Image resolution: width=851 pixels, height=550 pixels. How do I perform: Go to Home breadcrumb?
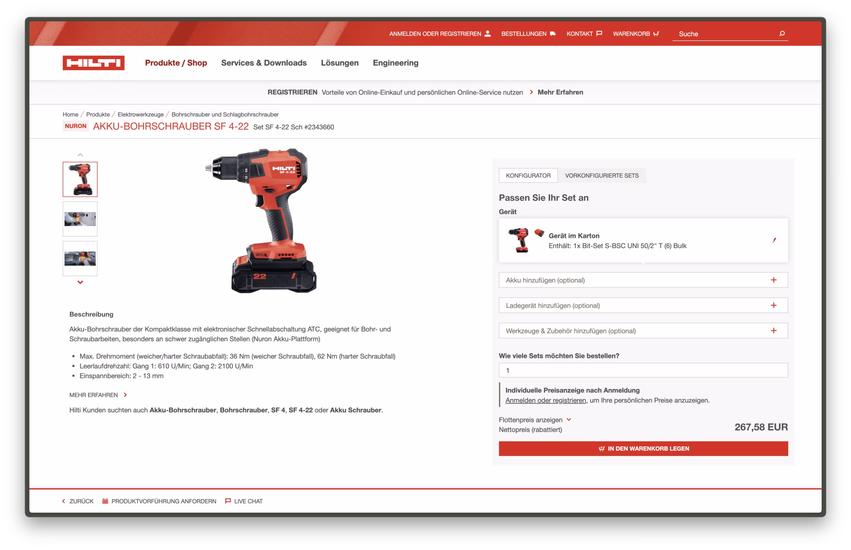[70, 114]
